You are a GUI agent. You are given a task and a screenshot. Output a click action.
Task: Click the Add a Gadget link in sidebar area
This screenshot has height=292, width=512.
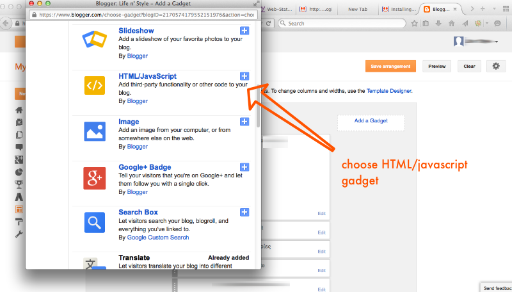point(371,121)
